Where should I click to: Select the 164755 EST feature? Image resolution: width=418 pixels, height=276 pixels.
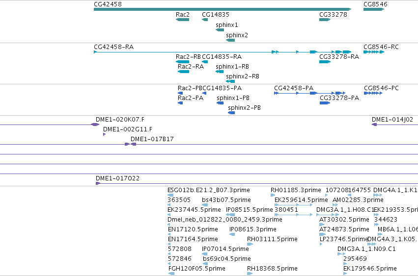tap(349, 195)
